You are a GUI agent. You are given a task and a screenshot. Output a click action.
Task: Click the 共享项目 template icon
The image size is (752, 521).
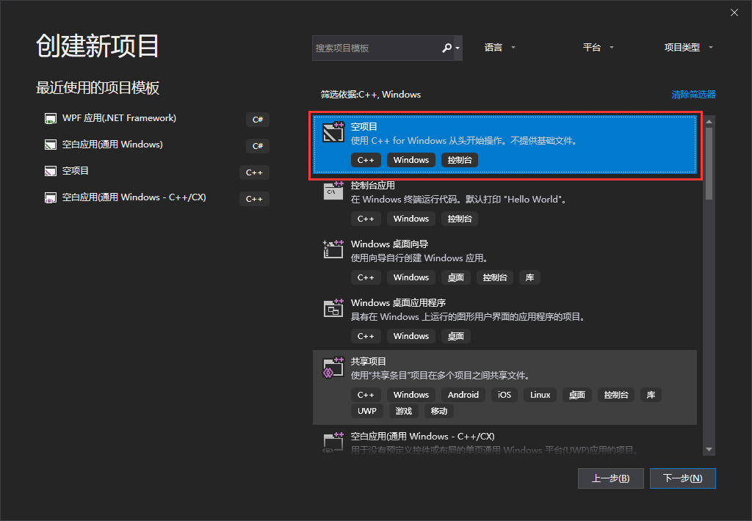point(333,367)
